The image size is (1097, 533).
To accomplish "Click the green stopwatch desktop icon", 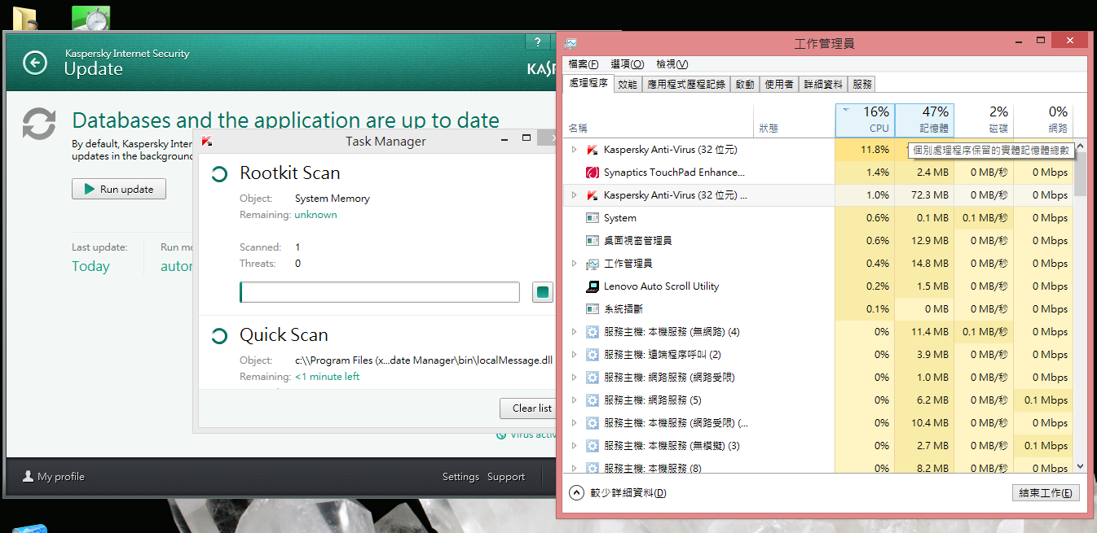I will pyautogui.click(x=90, y=18).
